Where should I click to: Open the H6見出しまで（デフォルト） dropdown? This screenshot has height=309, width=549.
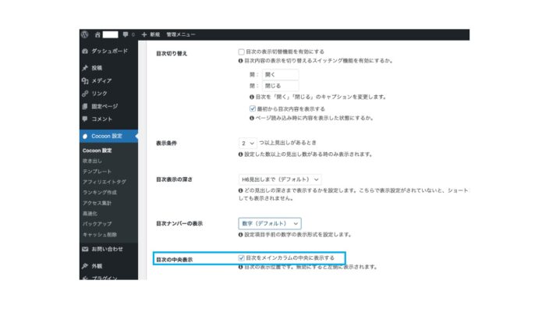click(280, 179)
